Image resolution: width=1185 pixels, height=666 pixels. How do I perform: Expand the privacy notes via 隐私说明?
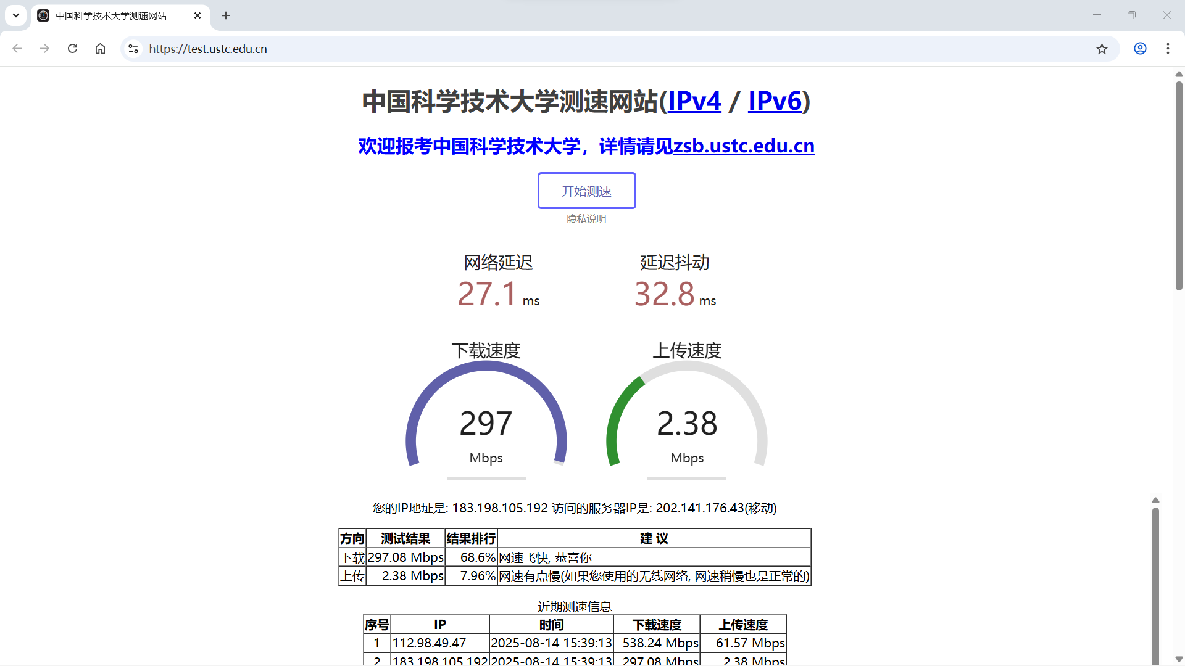586,218
